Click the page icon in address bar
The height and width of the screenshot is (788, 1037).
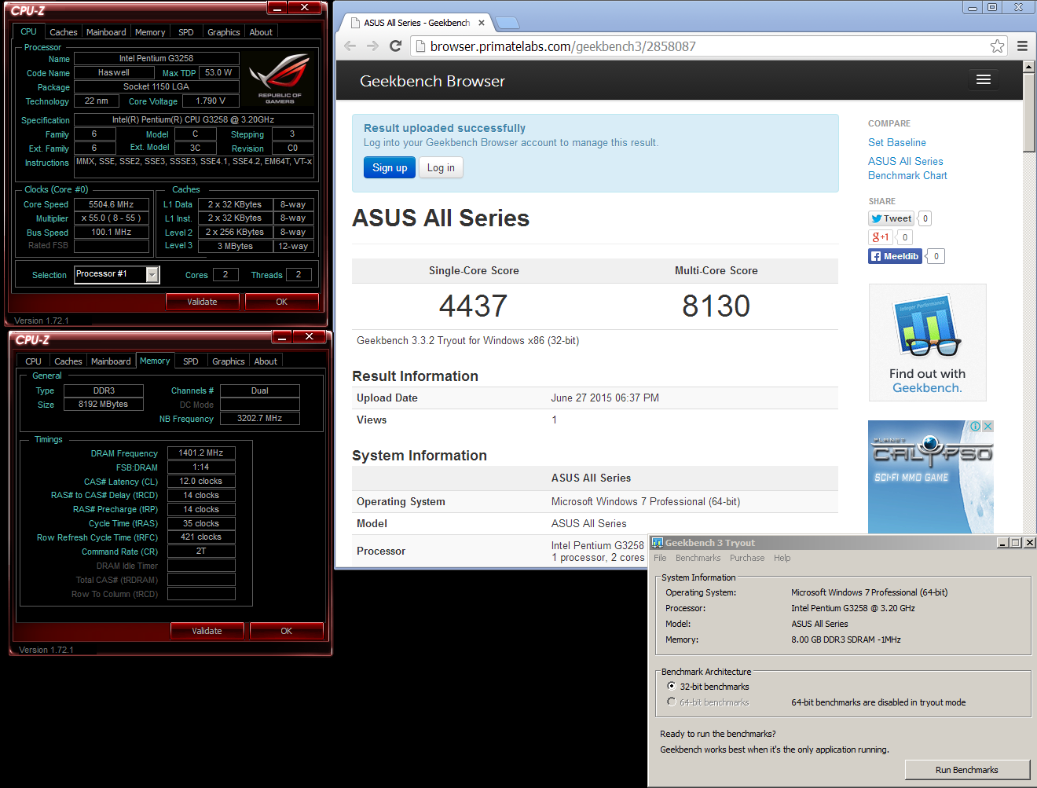pos(421,46)
